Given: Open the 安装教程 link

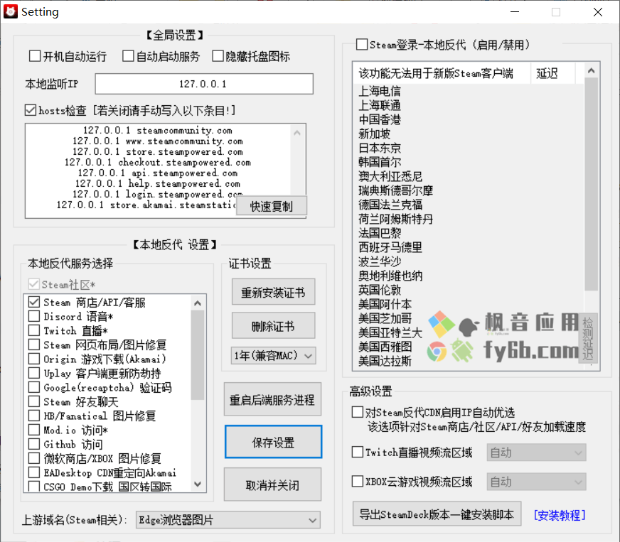Looking at the screenshot, I should 559,515.
